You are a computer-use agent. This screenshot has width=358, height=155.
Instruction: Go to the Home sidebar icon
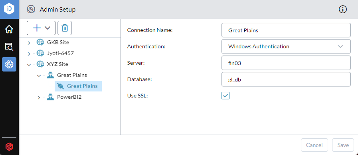(x=9, y=30)
